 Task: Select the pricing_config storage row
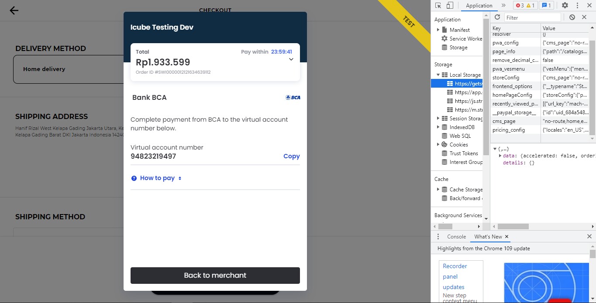[x=540, y=130]
